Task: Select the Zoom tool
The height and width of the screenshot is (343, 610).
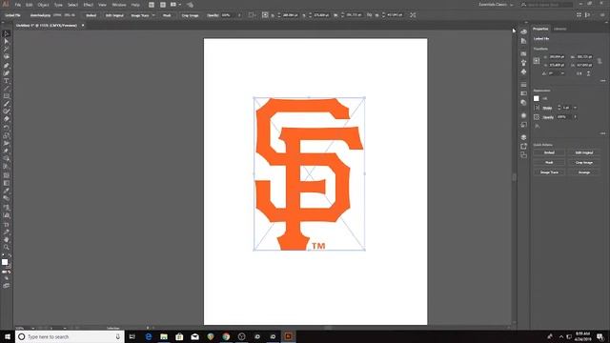Action: click(7, 248)
